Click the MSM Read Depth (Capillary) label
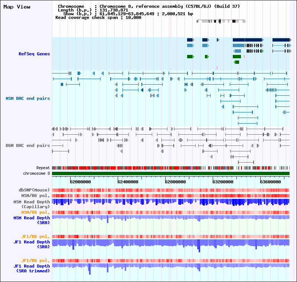Viewport: 297px width, 282px height. click(x=32, y=204)
